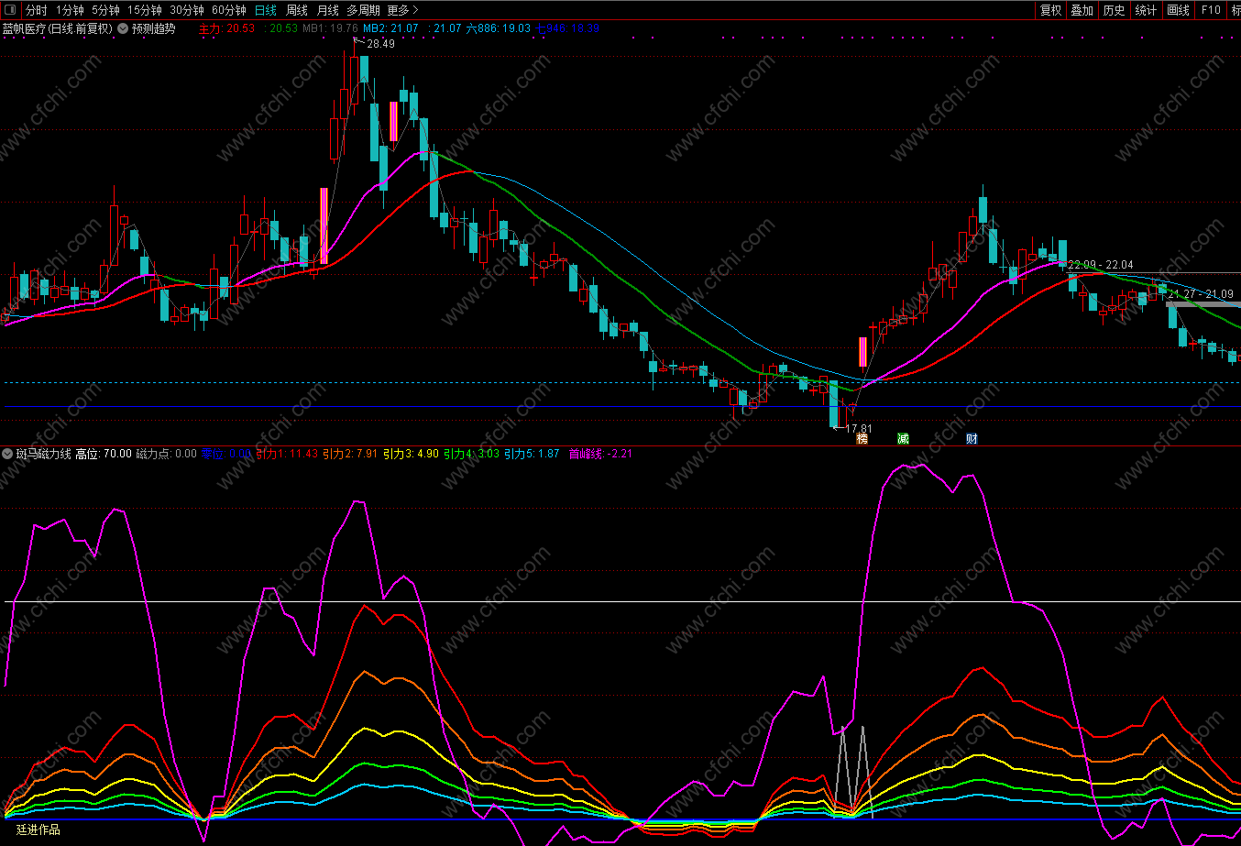Click the 22.09 - 22.04 price range label
1241x846 pixels.
(x=1100, y=265)
